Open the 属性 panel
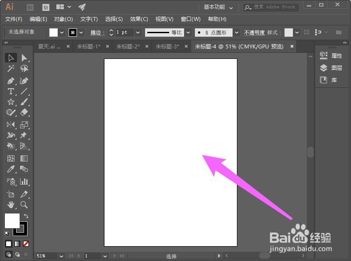The height and width of the screenshot is (261, 351). tap(331, 55)
